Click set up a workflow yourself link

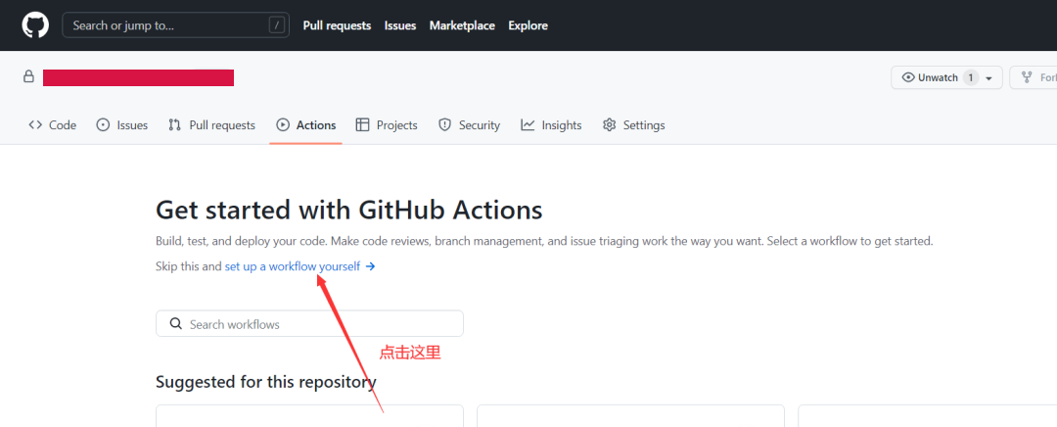tap(300, 266)
